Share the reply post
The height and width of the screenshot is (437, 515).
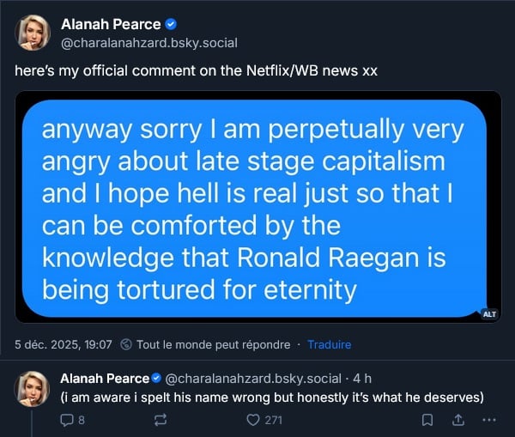458,420
